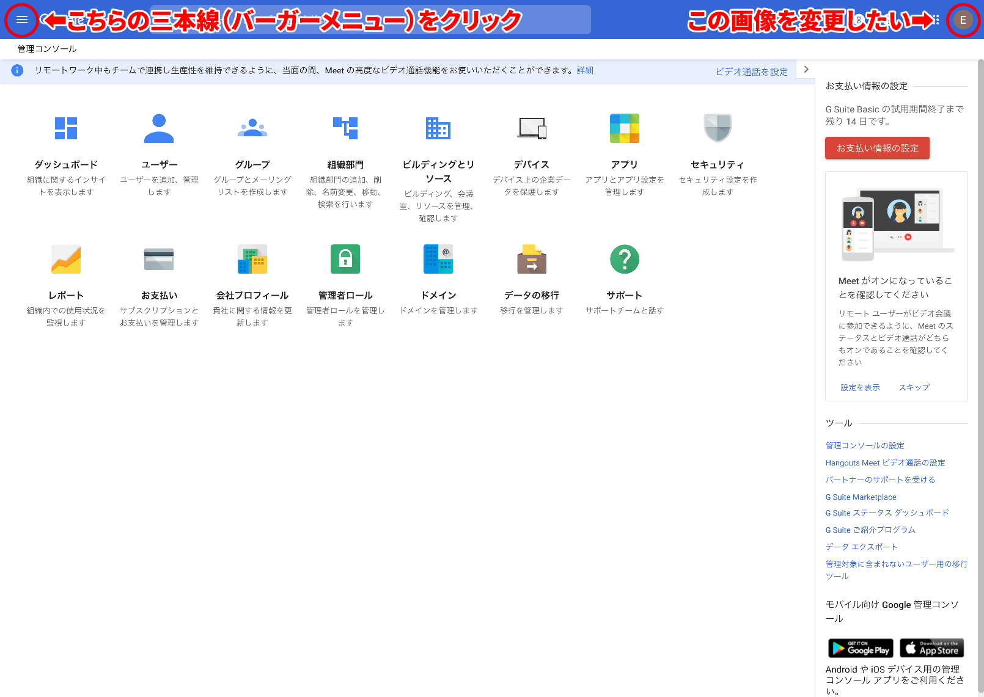Screen dimensions: 984x697
Task: Open the Google Play store badge
Action: click(x=861, y=648)
